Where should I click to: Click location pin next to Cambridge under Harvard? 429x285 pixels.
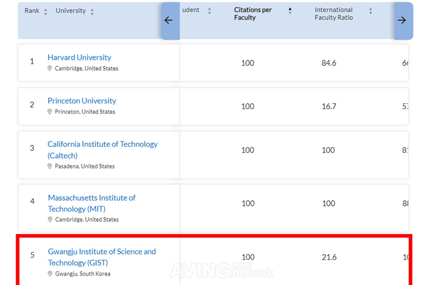(x=50, y=68)
